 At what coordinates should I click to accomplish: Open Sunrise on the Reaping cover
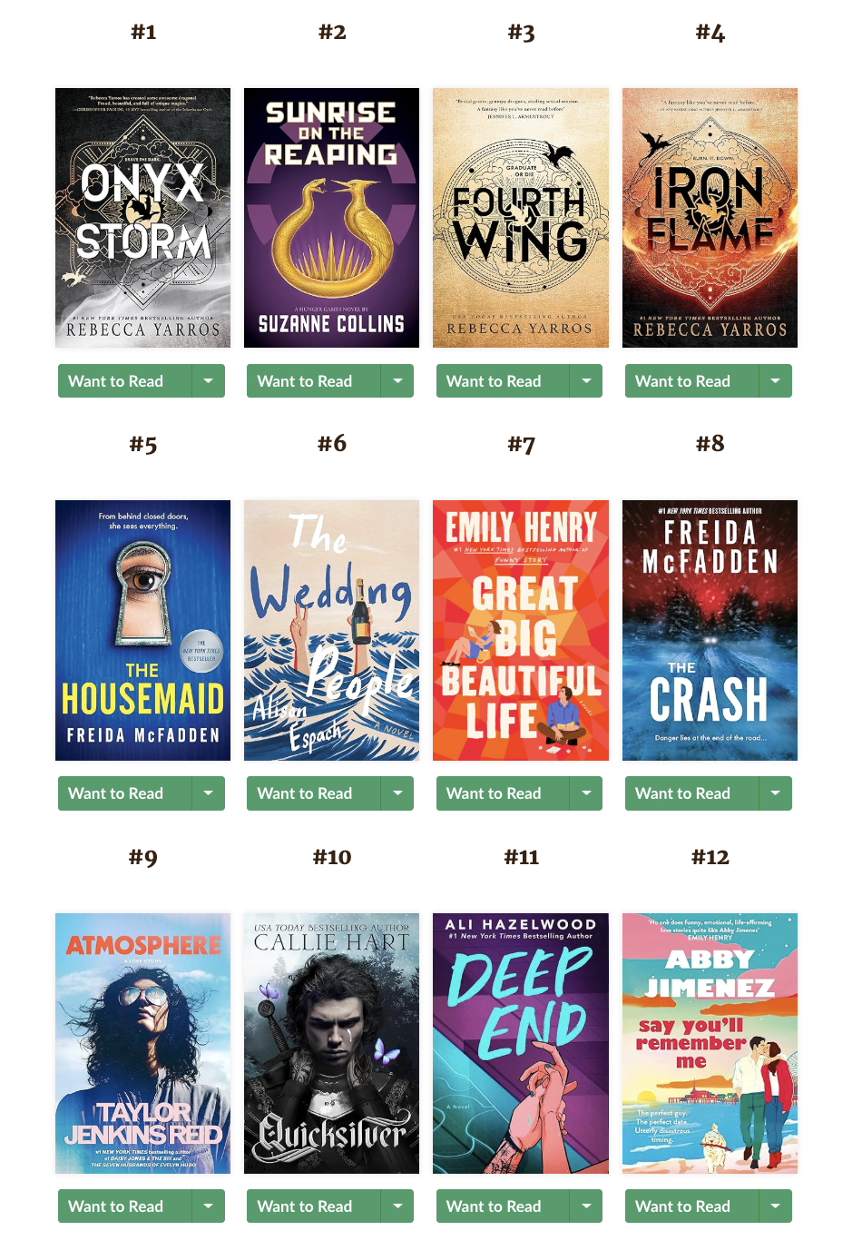[x=331, y=218]
